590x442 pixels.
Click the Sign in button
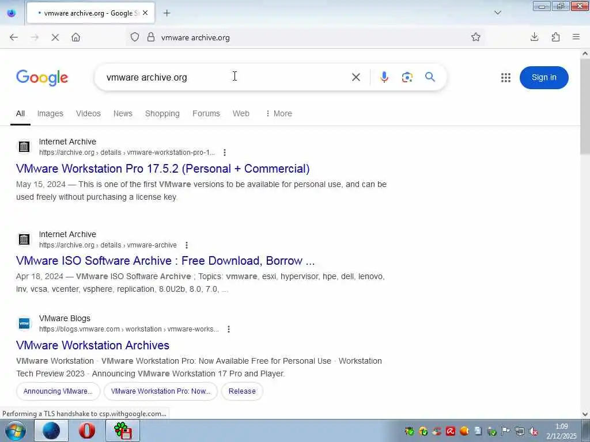[544, 78]
